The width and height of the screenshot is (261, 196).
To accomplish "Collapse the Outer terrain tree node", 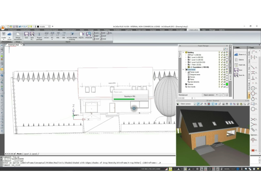I will [183, 70].
